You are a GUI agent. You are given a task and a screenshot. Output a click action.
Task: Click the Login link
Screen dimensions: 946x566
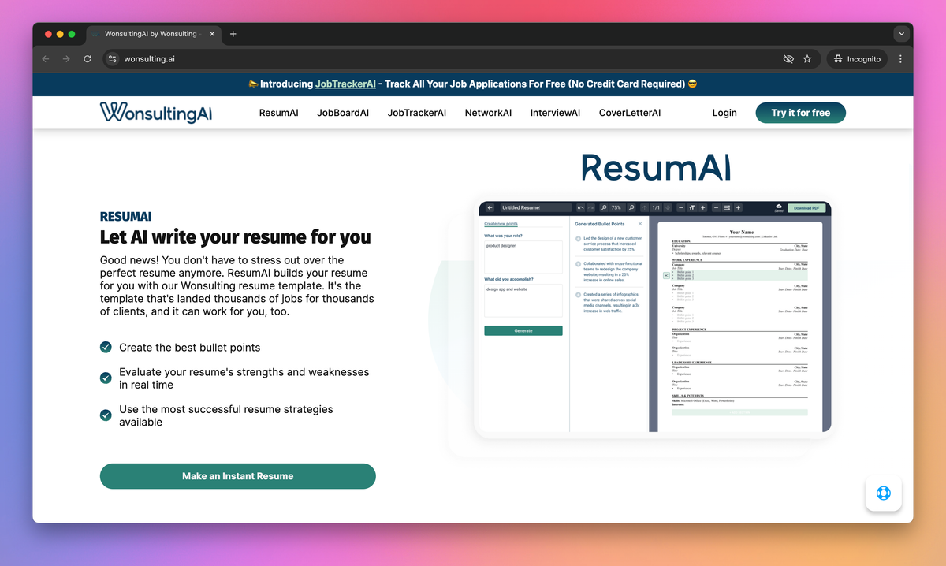[x=724, y=113]
